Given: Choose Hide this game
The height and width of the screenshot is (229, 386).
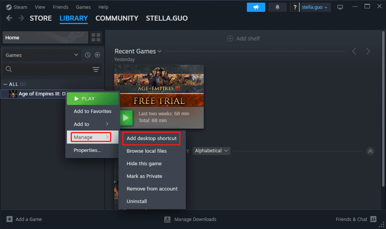Looking at the screenshot, I should coord(152,164).
